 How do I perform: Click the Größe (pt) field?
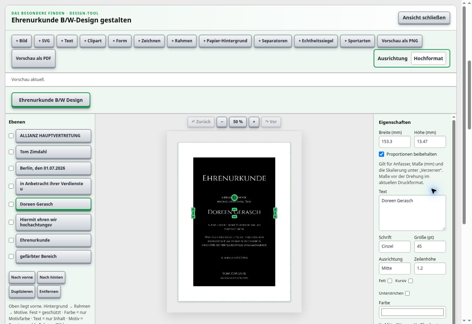430,247
